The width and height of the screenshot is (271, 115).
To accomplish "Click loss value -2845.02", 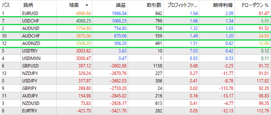I will point(118,96).
